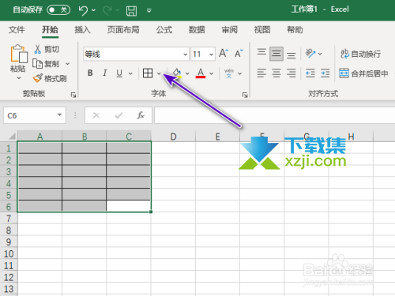
Task: Click the Middle Align icon
Action: coord(276,54)
